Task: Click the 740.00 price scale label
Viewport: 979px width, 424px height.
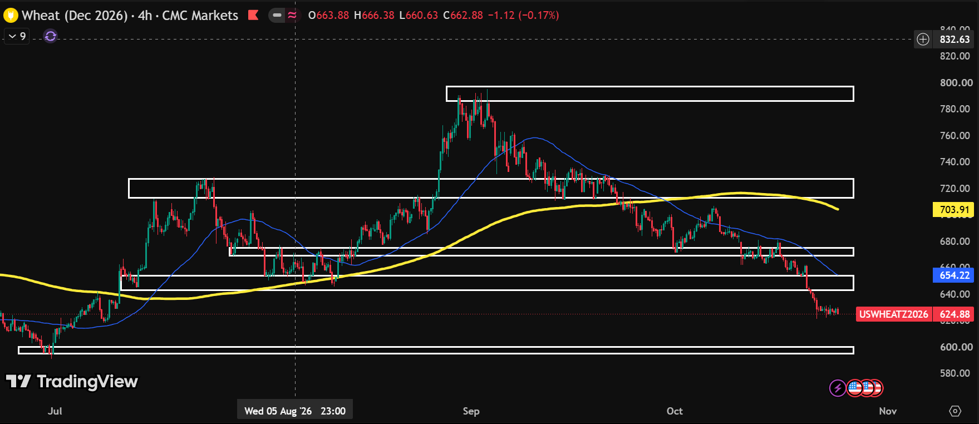Action: [955, 162]
